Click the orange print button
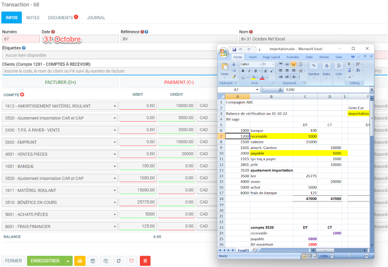Viewport: 388px width, 267px height. click(x=80, y=261)
